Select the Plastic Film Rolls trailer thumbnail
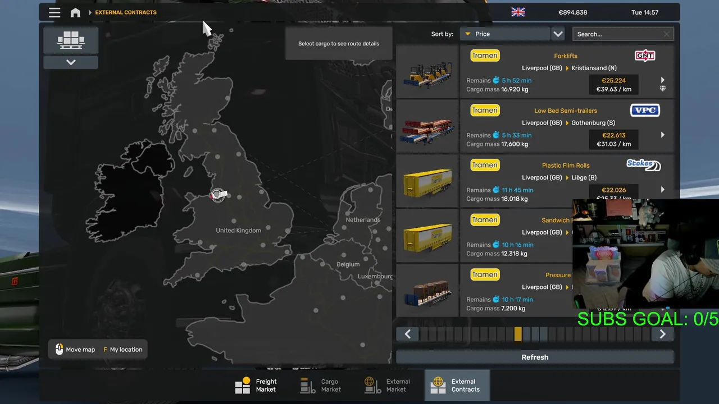Screen dimensions: 719x404 427,182
